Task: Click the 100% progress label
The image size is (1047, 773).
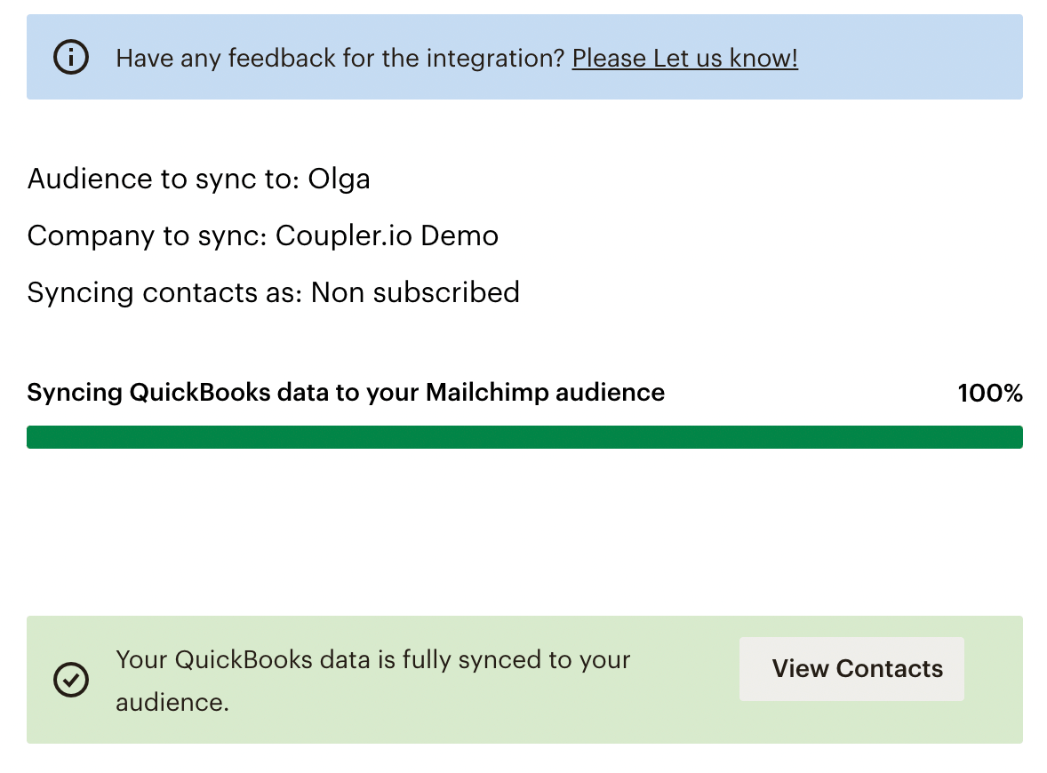Action: pyautogui.click(x=989, y=393)
